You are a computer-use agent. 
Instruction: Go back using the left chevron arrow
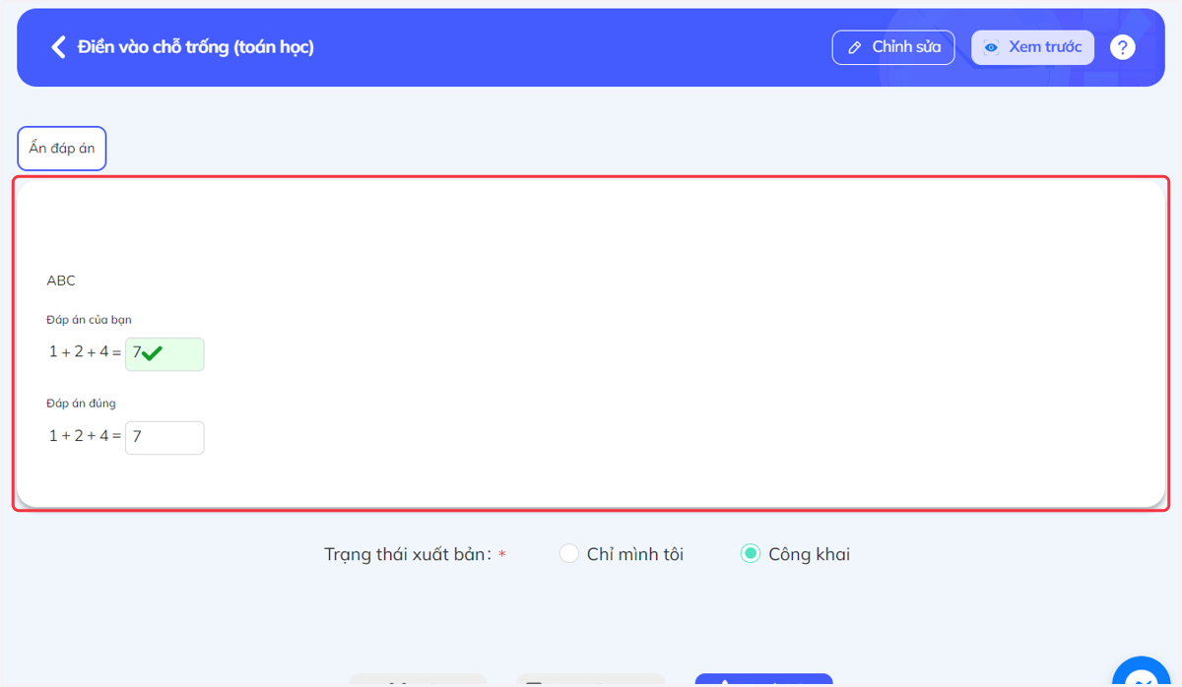point(58,47)
